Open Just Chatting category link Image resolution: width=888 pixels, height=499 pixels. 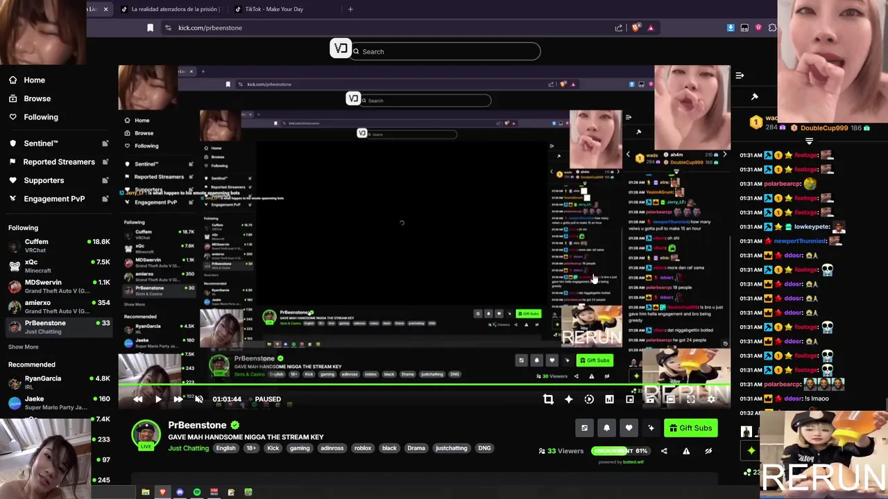(x=188, y=448)
